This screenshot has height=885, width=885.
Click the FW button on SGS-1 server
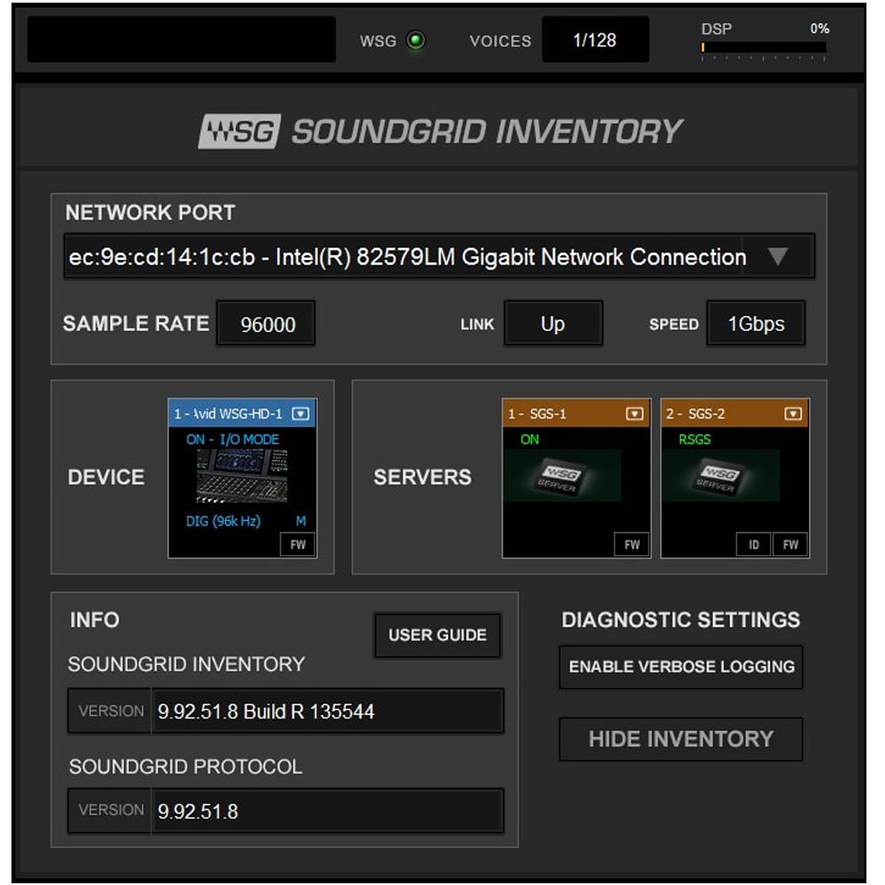(x=632, y=544)
